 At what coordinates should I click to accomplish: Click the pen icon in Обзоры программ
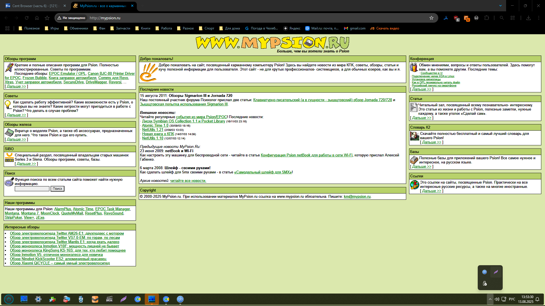click(x=9, y=67)
